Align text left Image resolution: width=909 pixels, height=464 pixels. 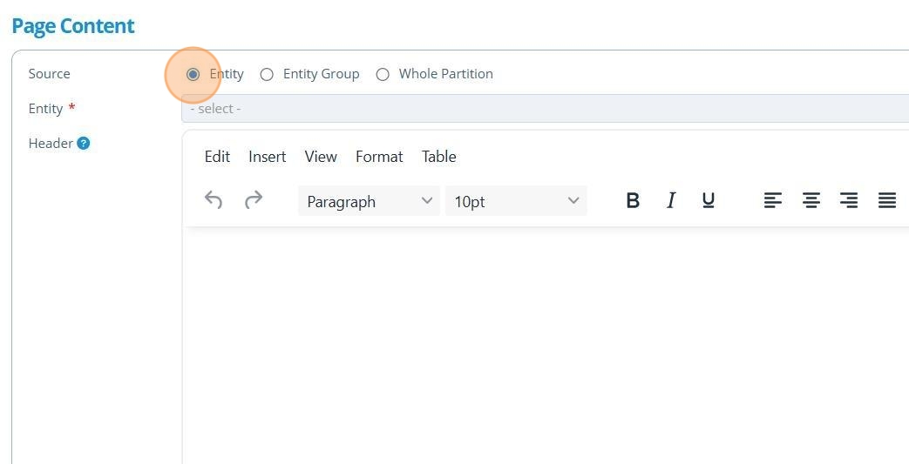coord(773,201)
